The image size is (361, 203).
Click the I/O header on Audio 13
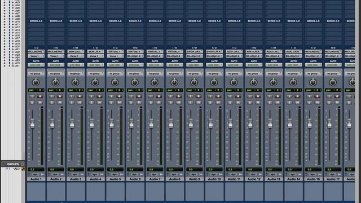274,47
